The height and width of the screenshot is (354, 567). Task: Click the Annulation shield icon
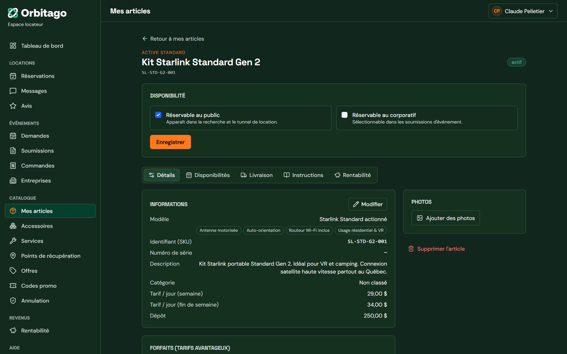pos(13,301)
